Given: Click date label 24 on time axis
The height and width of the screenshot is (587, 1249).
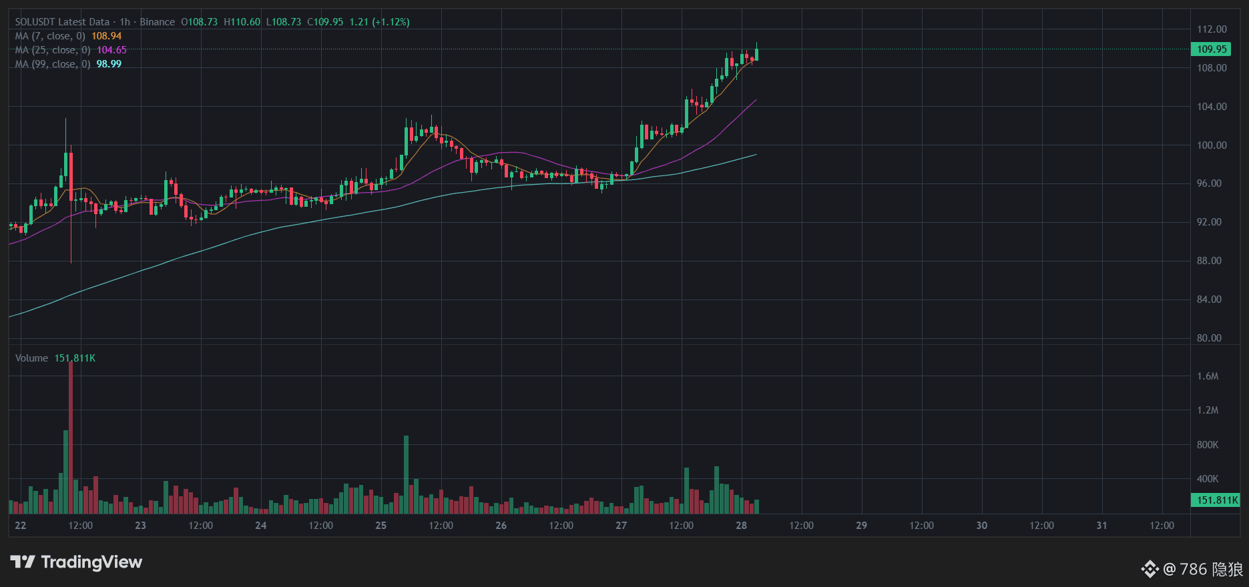Looking at the screenshot, I should (261, 526).
